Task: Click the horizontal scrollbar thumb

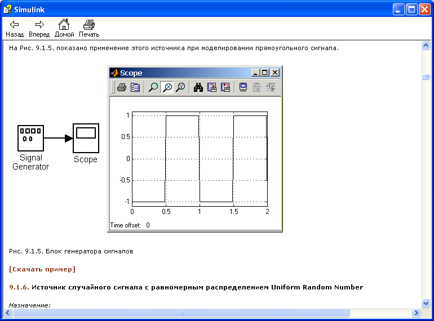Action: tap(181, 313)
